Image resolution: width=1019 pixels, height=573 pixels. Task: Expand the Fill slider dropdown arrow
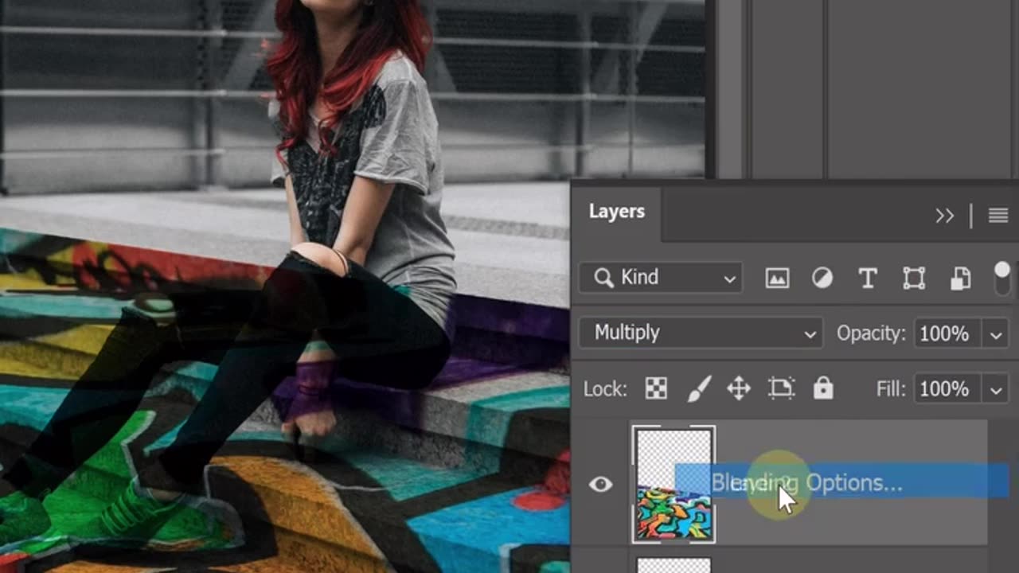click(x=996, y=390)
